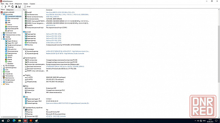Open the Realtek ALC887 audio controller link
The height and width of the screenshot is (123, 220).
pos(65,54)
